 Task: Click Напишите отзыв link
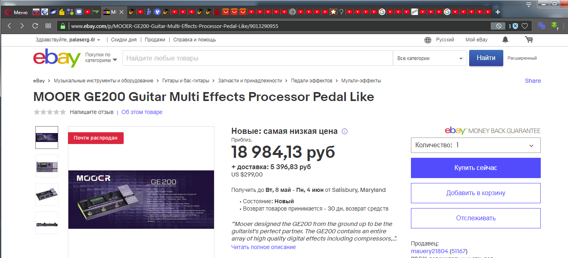point(92,112)
